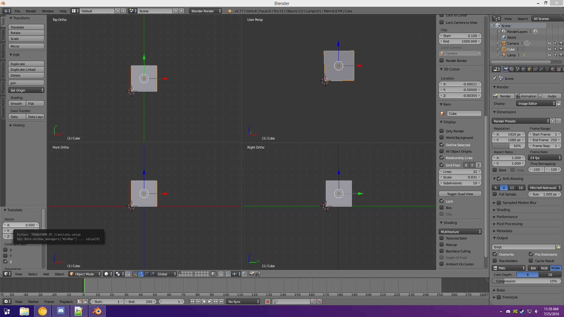Open the Render menu in the top bar
Image resolution: width=564 pixels, height=317 pixels.
(31, 11)
